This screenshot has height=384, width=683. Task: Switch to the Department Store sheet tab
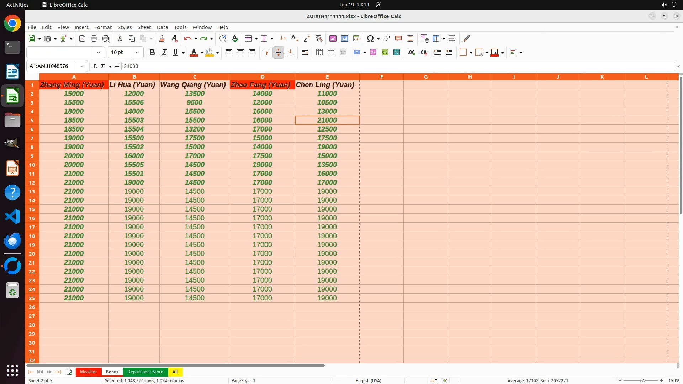[145, 372]
